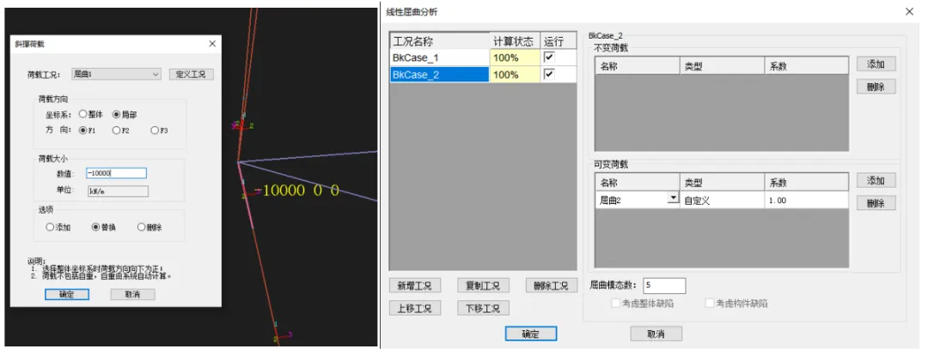Select the BkCase_1 row in the case list
Image resolution: width=928 pixels, height=355 pixels.
438,57
